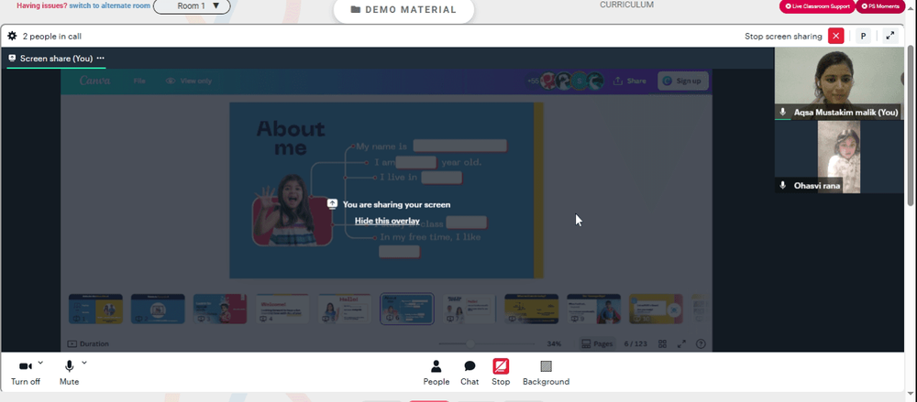Viewport: 917px width, 402px height.
Task: Click mic icon on Aqsa's tile
Action: point(782,112)
